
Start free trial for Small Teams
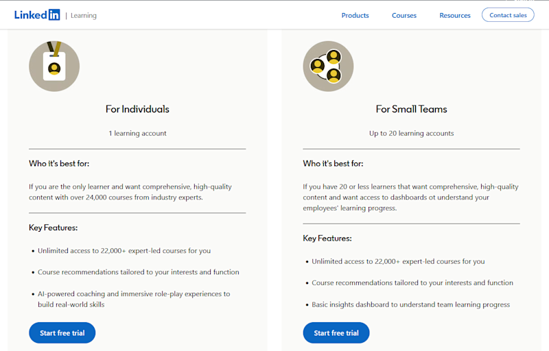coord(336,332)
